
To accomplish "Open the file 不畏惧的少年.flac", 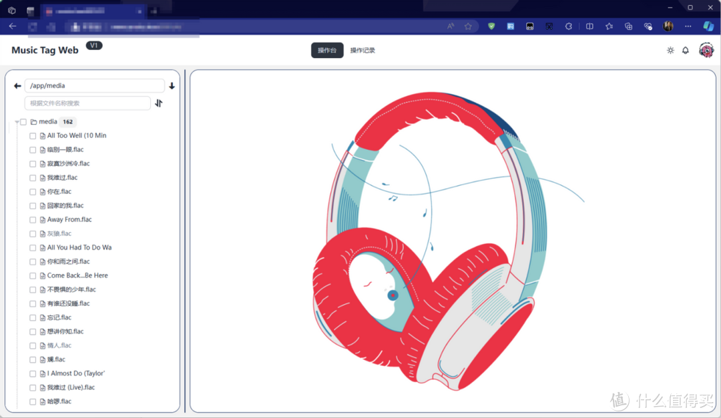I will (71, 290).
